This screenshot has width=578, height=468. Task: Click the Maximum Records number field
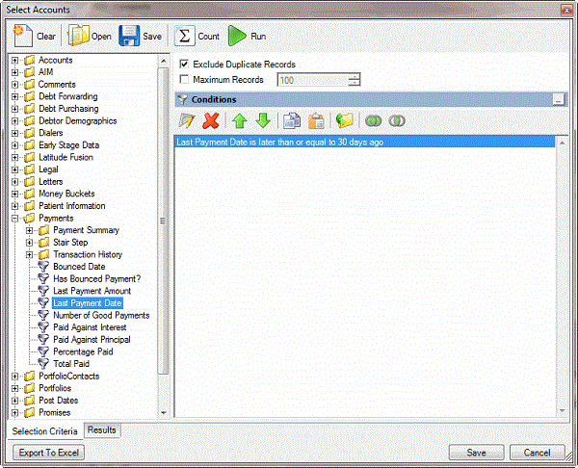[311, 80]
